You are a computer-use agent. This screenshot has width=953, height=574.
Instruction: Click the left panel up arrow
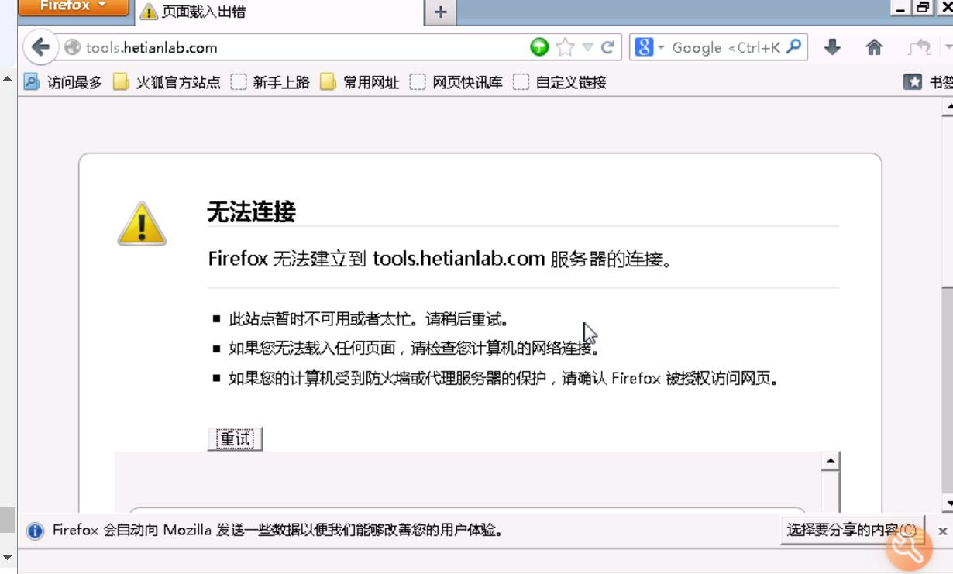coord(8,78)
